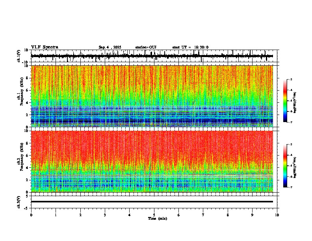Screen dimensions: 312x241
Task: Select the "start UT = 18:30:0" text
Action: pos(190,47)
